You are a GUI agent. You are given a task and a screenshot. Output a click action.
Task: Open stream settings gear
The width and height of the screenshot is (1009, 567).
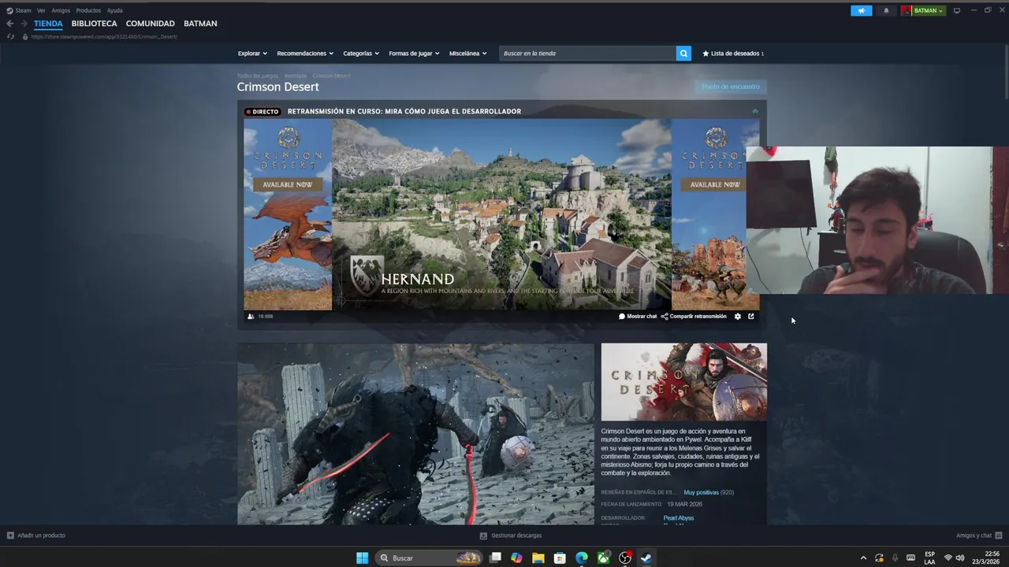tap(738, 317)
